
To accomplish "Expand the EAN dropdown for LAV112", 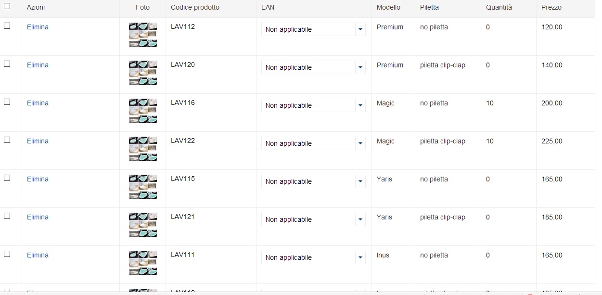I will coord(360,29).
